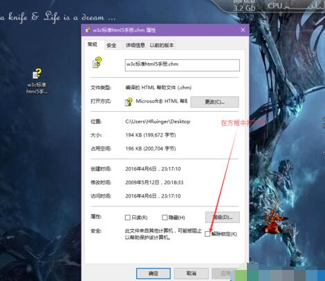Click the CPU usage graph widget
The width and height of the screenshot is (325, 281).
(x=296, y=6)
